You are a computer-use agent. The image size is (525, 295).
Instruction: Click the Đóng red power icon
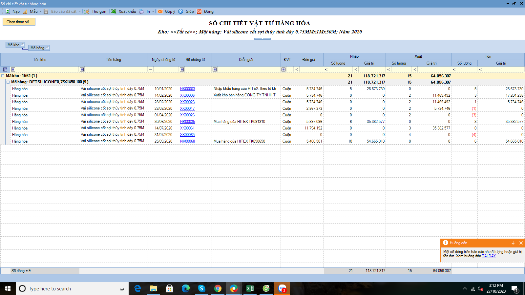click(199, 11)
